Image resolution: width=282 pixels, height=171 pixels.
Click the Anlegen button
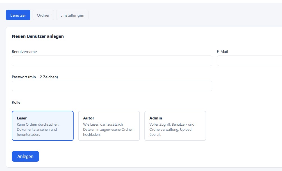25,156
